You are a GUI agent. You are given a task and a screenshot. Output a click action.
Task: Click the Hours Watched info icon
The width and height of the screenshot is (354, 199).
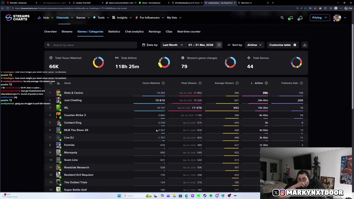pyautogui.click(x=163, y=83)
